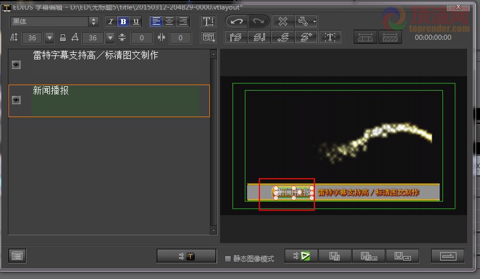The image size is (480, 279).
Task: Align text to the right
Action: pyautogui.click(x=183, y=22)
